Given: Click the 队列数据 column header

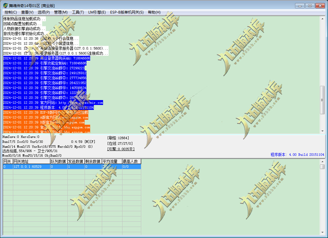Looking at the screenshot, I should click(59, 161).
